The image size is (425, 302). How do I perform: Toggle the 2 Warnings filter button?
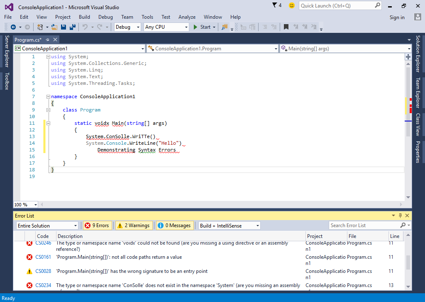click(134, 225)
